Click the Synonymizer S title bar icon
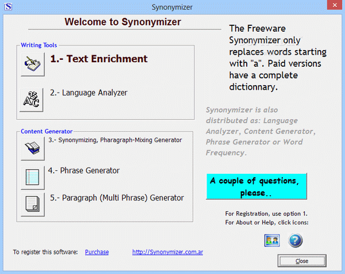This screenshot has height=274, width=345. (x=8, y=6)
